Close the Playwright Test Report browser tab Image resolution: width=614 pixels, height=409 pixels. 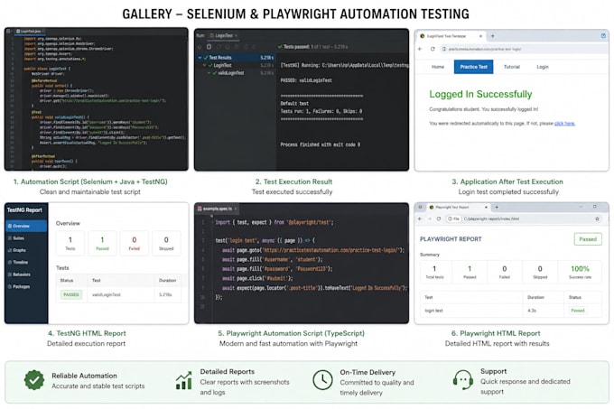click(486, 207)
